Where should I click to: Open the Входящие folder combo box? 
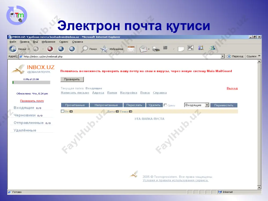click(196, 105)
